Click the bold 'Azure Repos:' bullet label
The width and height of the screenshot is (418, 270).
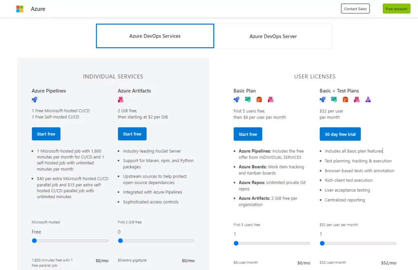pos(251,182)
